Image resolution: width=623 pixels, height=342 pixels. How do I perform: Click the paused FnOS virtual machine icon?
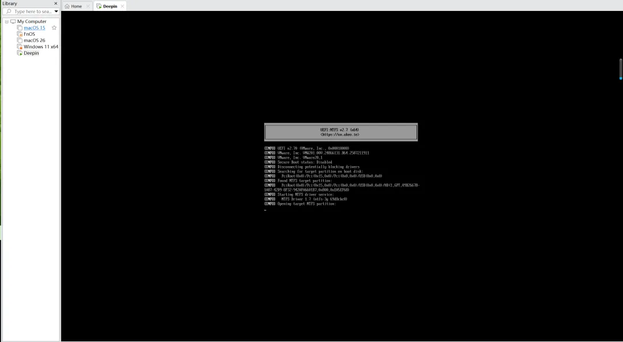[20, 34]
